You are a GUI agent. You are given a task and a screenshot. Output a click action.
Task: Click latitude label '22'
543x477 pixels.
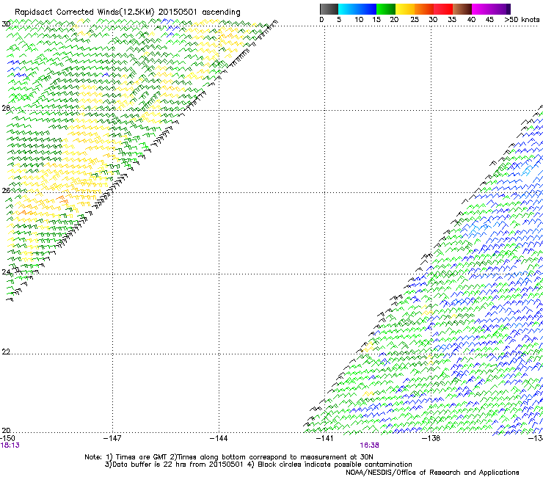pos(6,352)
